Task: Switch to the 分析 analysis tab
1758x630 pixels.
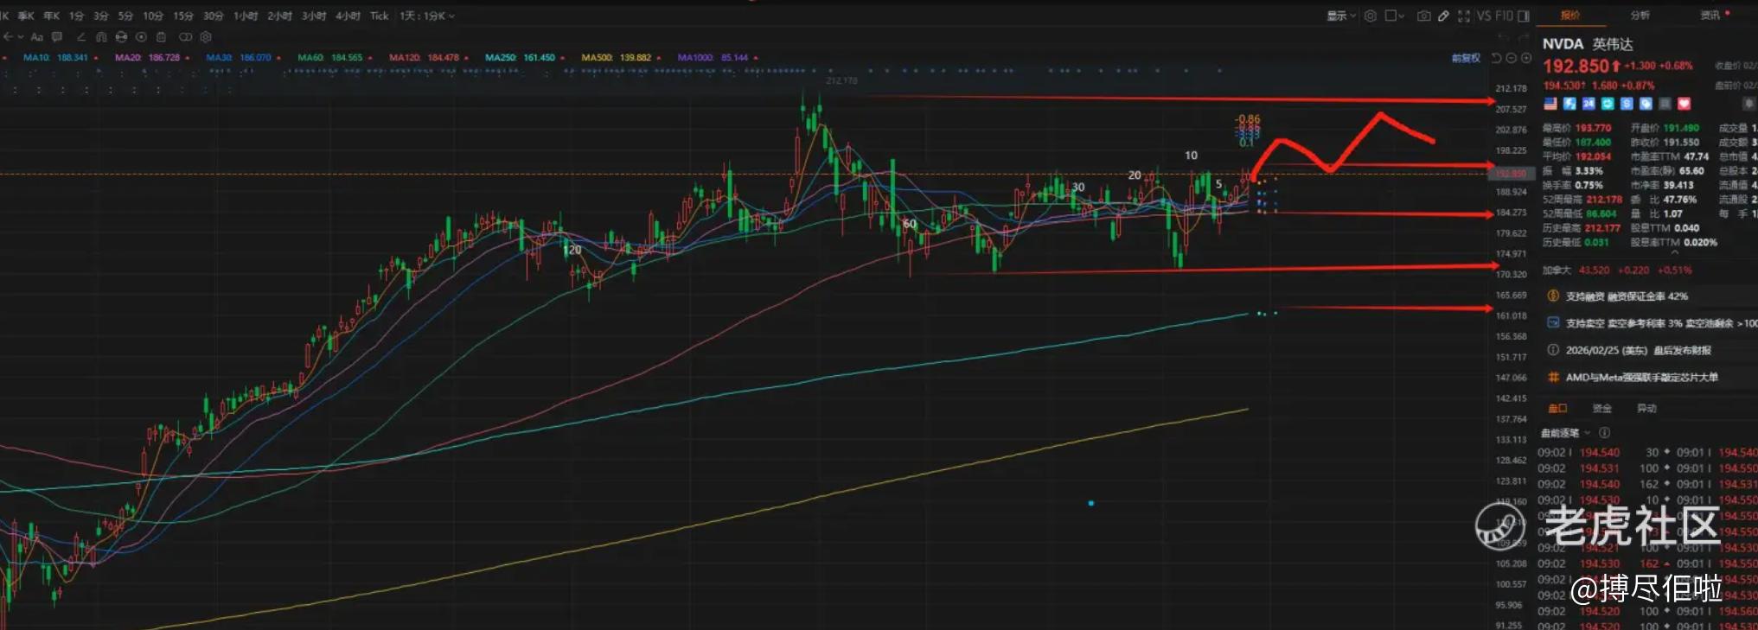Action: click(x=1640, y=15)
